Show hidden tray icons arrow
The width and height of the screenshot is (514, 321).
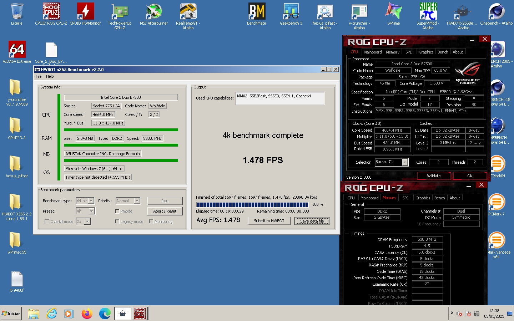[x=452, y=313]
